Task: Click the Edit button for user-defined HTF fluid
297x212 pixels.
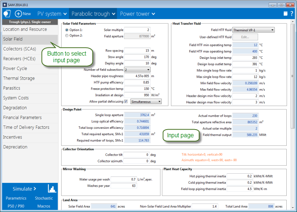Action: point(245,37)
